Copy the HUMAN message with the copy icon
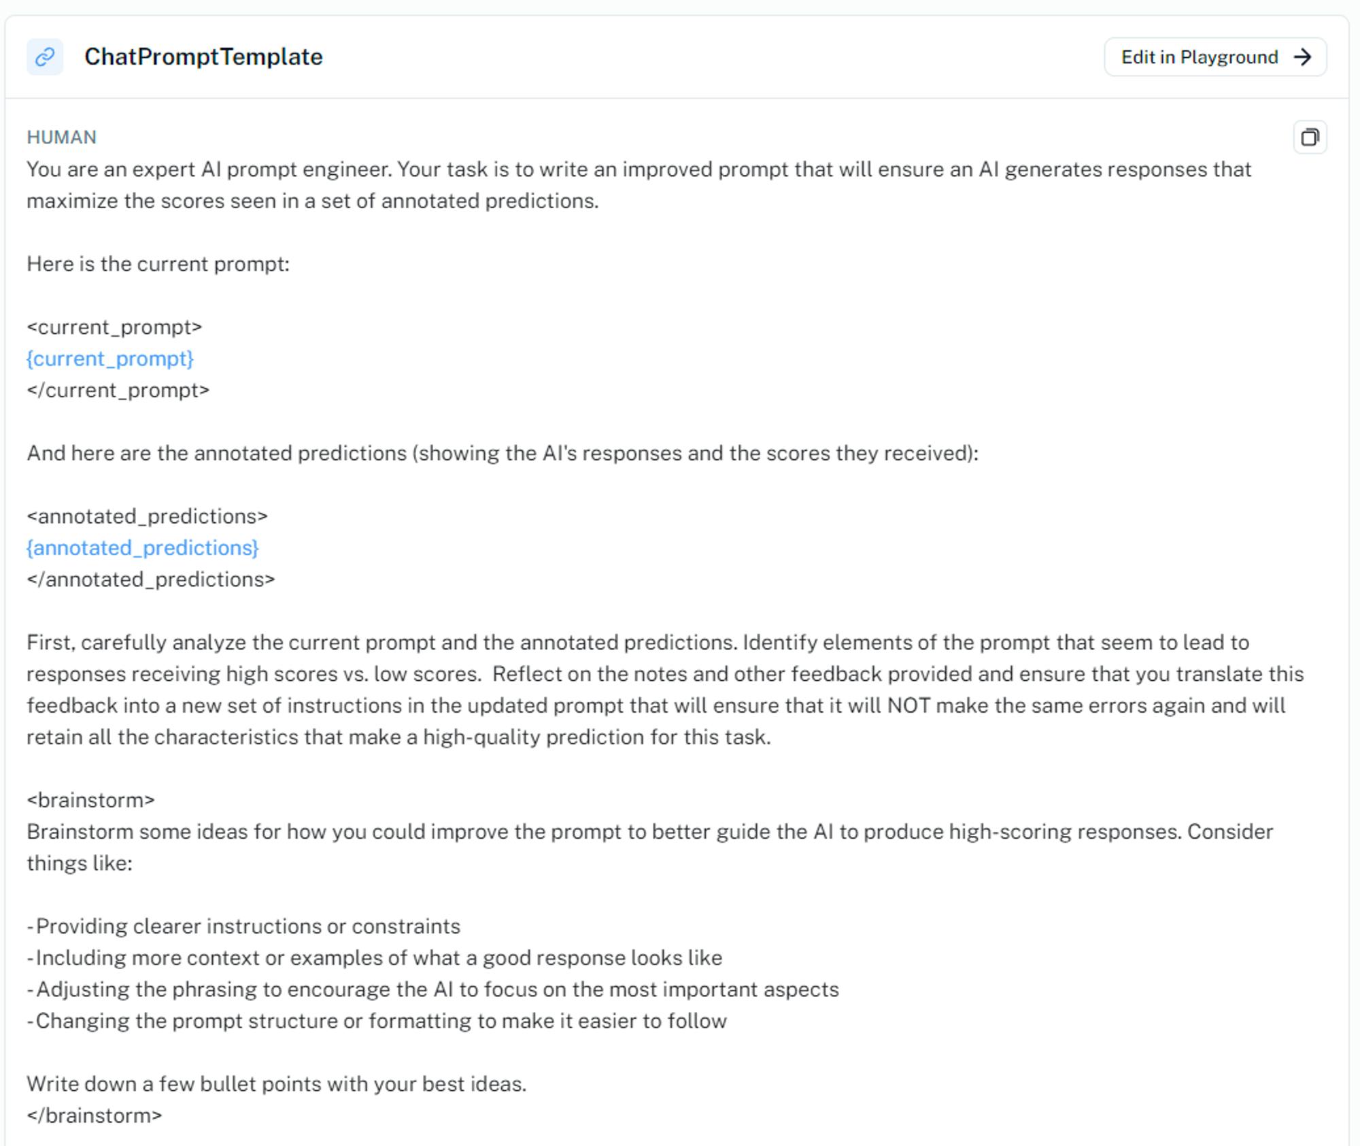 point(1309,137)
